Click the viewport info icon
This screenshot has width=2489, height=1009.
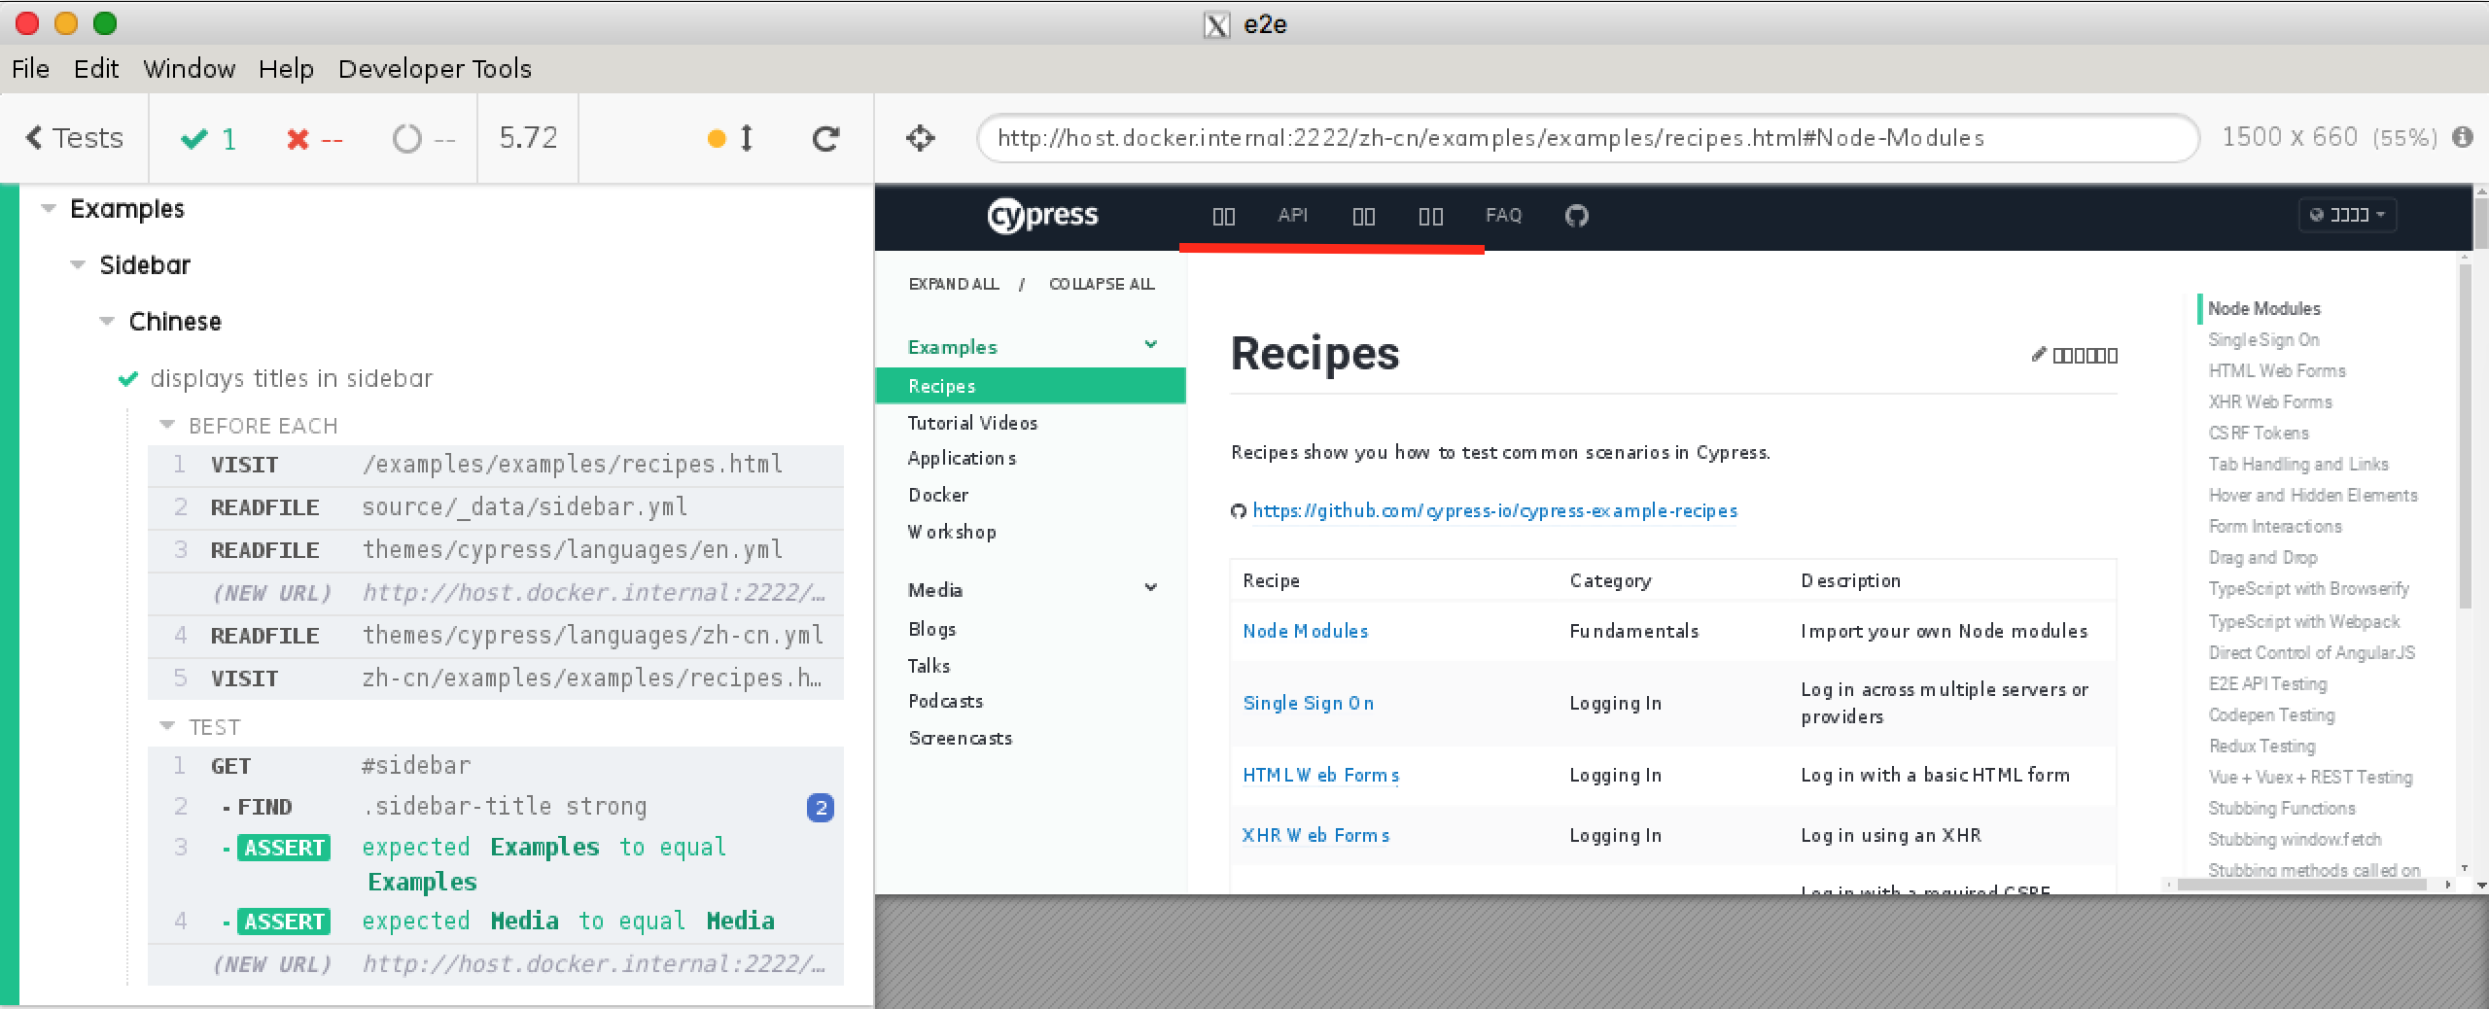point(2463,137)
